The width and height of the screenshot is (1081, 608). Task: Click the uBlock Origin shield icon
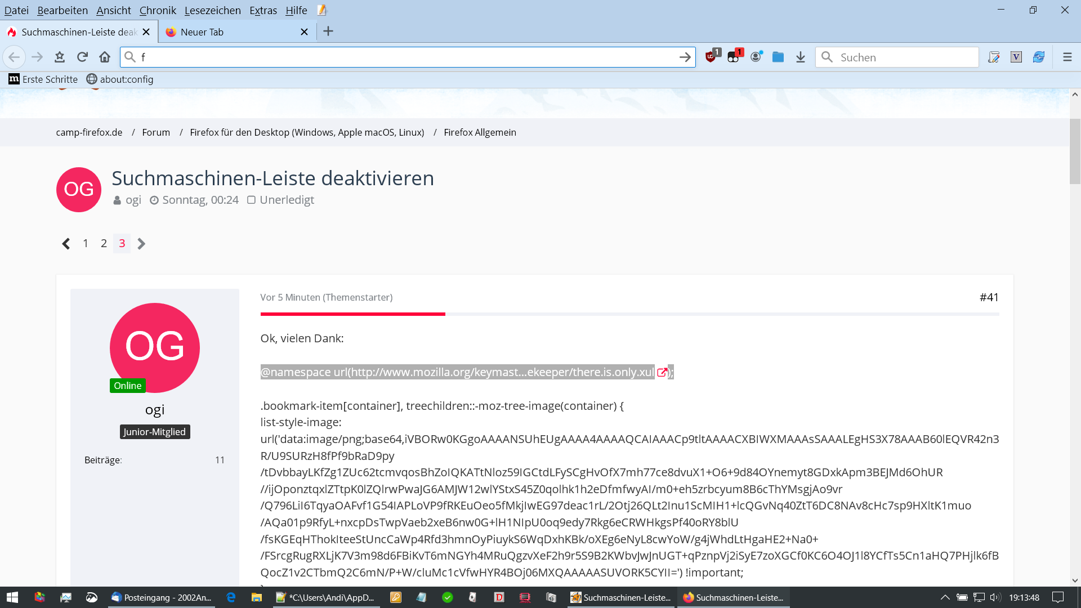click(x=711, y=57)
